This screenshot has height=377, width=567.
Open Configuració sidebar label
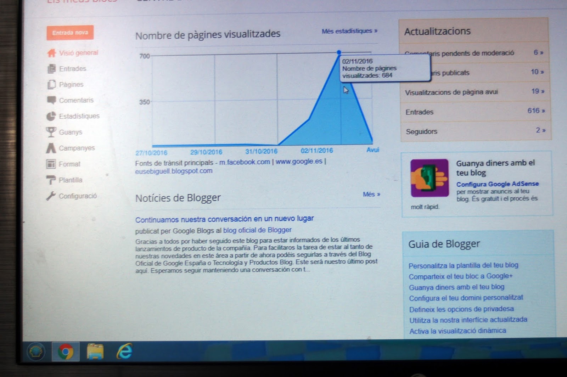coord(78,196)
